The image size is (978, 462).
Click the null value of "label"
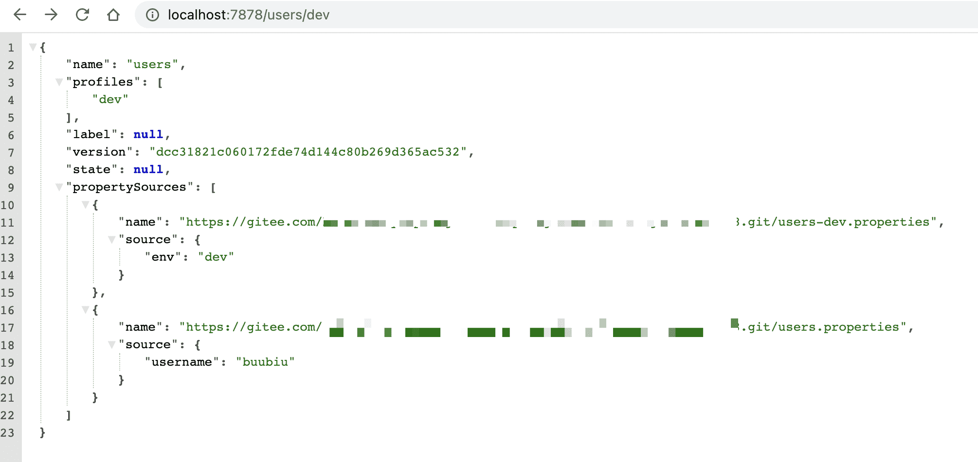click(x=148, y=135)
